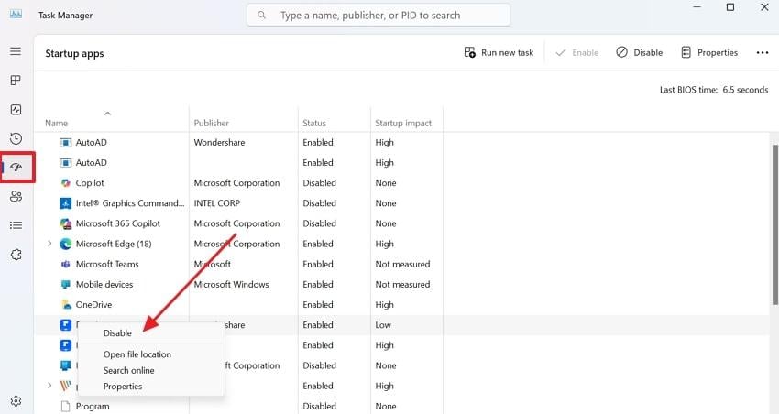Viewport: 779px width, 414px height.
Task: Open the Details page icon
Action: (x=16, y=225)
